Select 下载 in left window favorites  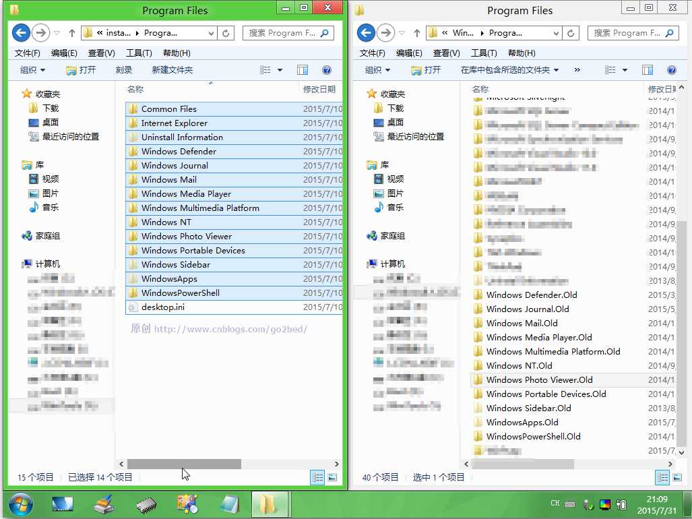pyautogui.click(x=43, y=108)
